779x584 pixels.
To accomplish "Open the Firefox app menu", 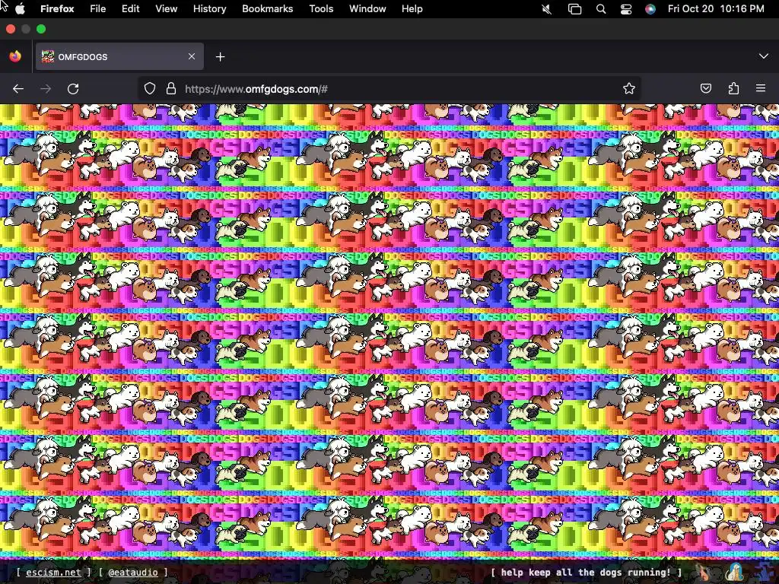I will 57,9.
